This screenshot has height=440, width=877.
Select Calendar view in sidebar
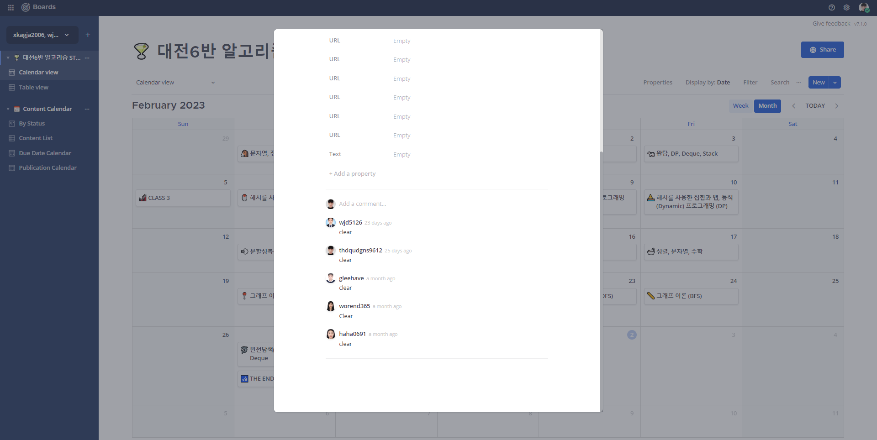[x=49, y=72]
